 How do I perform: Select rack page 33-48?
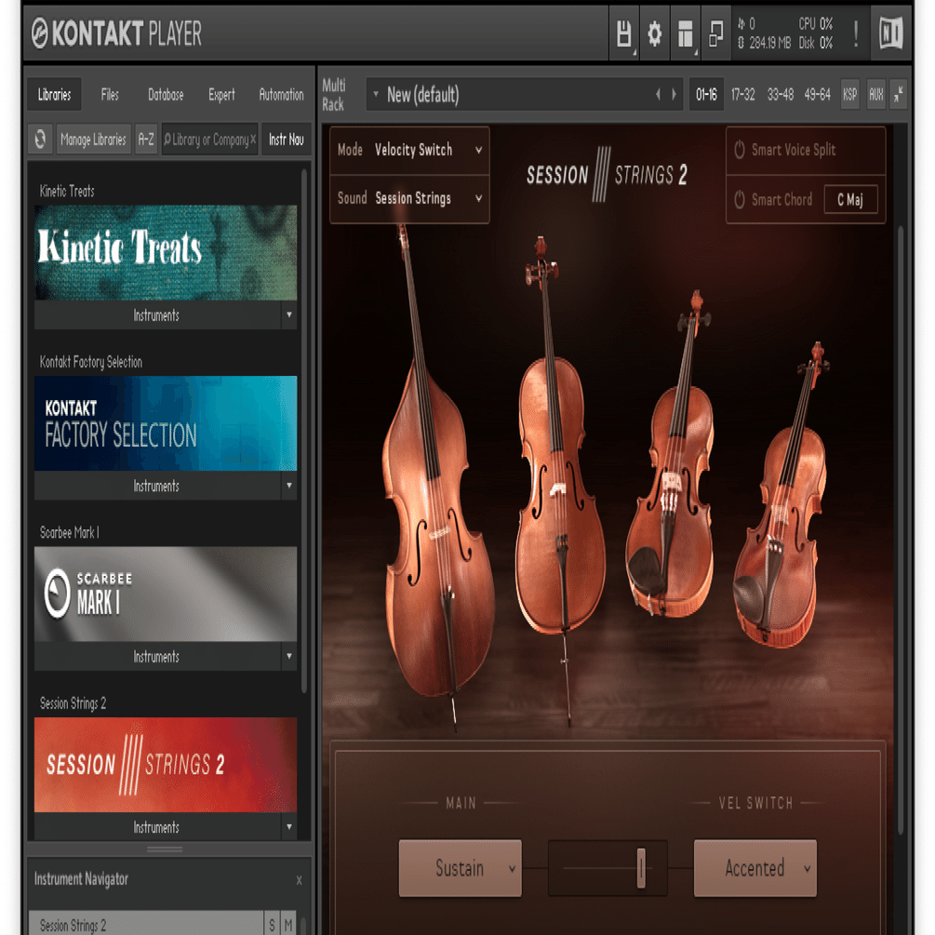point(780,94)
